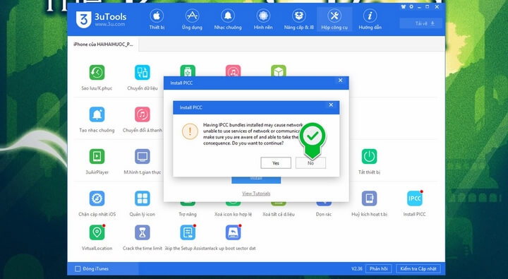This screenshot has width=508, height=279.
Task: Click the 3uTools logo
Action: point(101,20)
